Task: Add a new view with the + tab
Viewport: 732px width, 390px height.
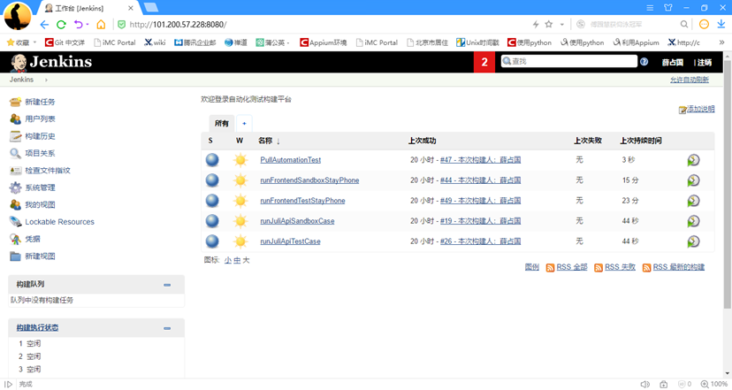Action: click(x=244, y=123)
